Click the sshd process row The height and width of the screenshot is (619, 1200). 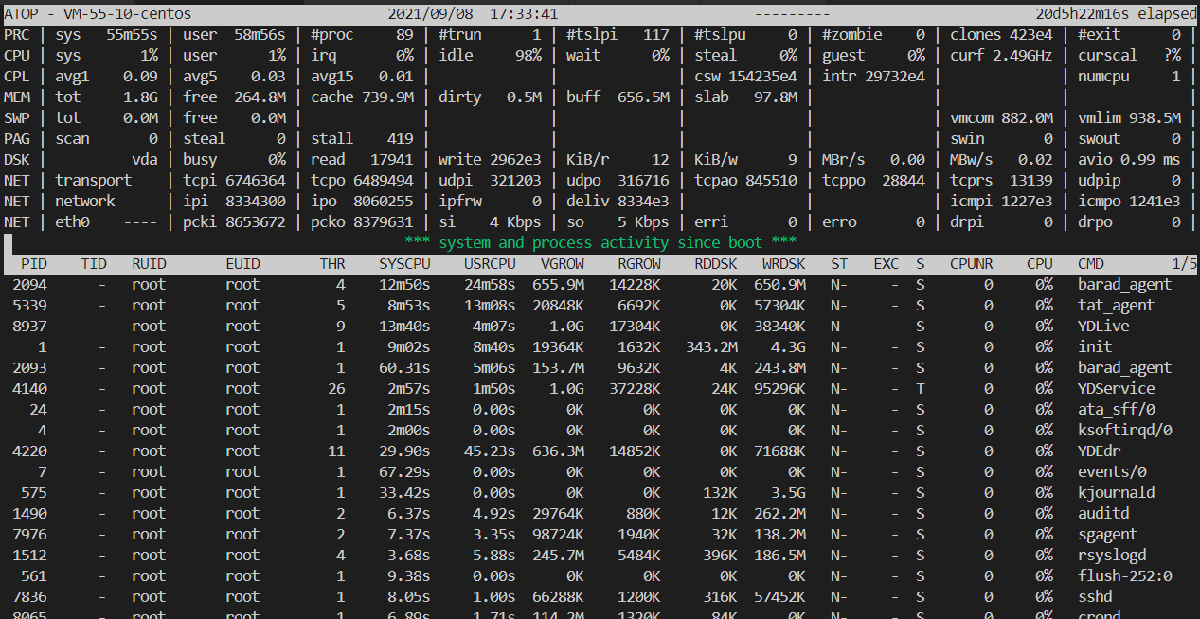pos(1094,596)
